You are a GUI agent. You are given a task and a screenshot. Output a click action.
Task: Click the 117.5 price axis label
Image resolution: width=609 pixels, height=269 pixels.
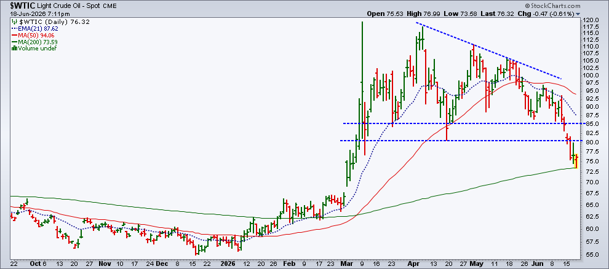590,27
